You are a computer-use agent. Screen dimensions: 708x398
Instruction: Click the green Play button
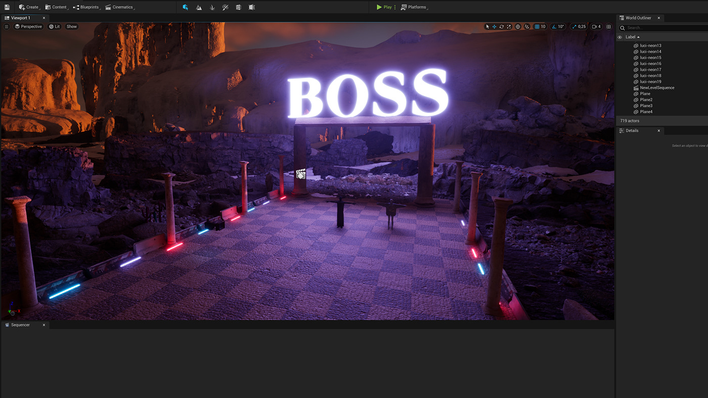[x=384, y=7]
